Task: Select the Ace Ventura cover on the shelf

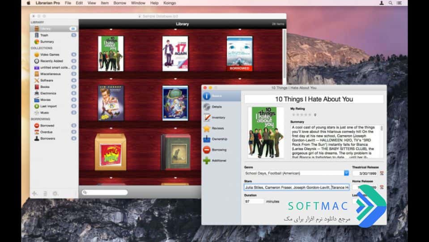Action: (111, 103)
